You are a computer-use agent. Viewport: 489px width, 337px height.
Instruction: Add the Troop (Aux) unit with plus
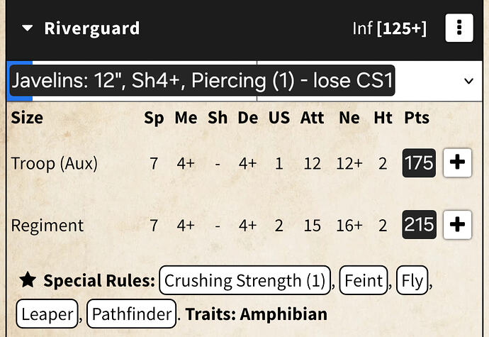click(457, 163)
